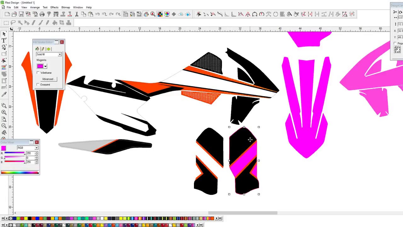This screenshot has height=227, width=403.
Task: Select the stroke pencil tab in Fill/Stroke Editor
Action: (x=43, y=49)
